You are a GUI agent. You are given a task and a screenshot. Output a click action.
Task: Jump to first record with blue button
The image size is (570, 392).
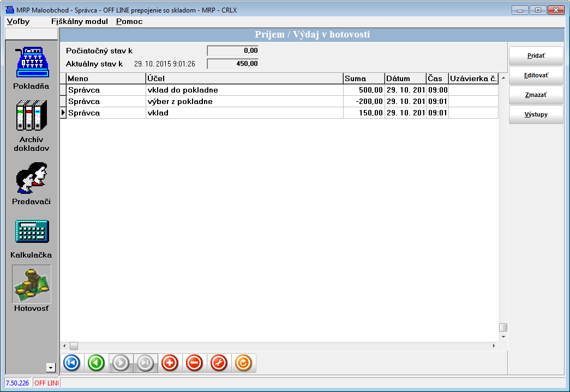click(x=71, y=363)
